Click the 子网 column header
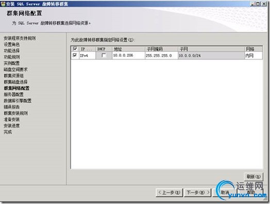The width and height of the screenshot is (270, 204). [x=211, y=49]
